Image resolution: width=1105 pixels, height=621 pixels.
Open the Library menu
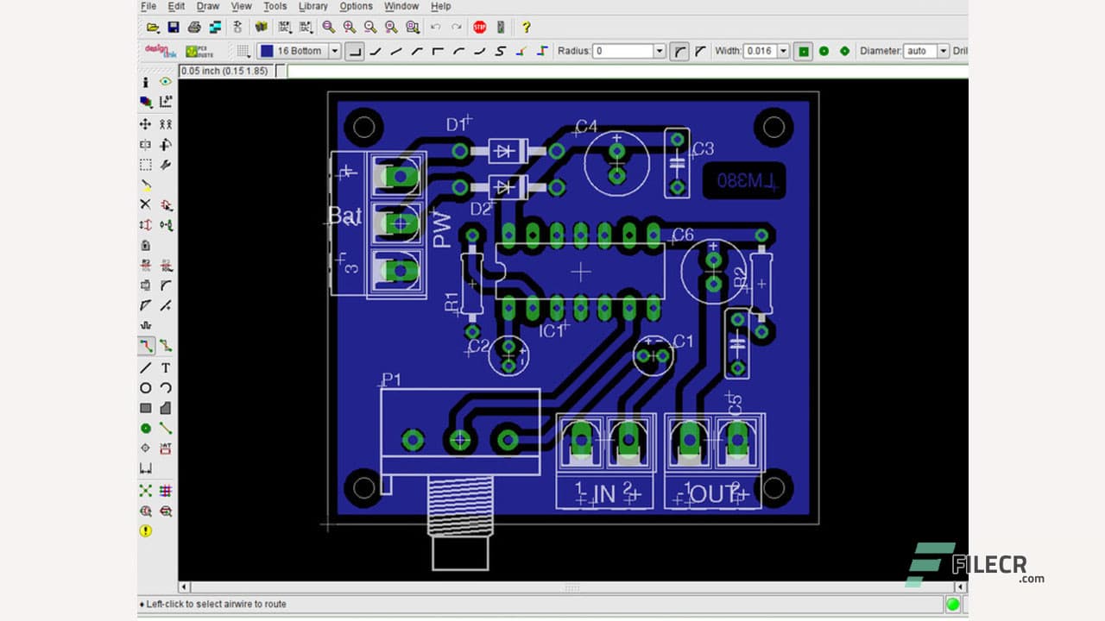coord(313,6)
